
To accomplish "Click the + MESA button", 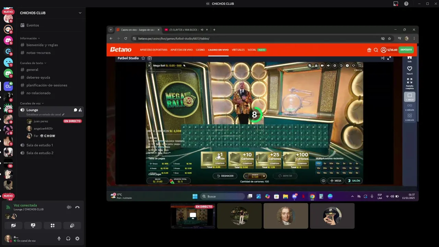I will [336, 180].
